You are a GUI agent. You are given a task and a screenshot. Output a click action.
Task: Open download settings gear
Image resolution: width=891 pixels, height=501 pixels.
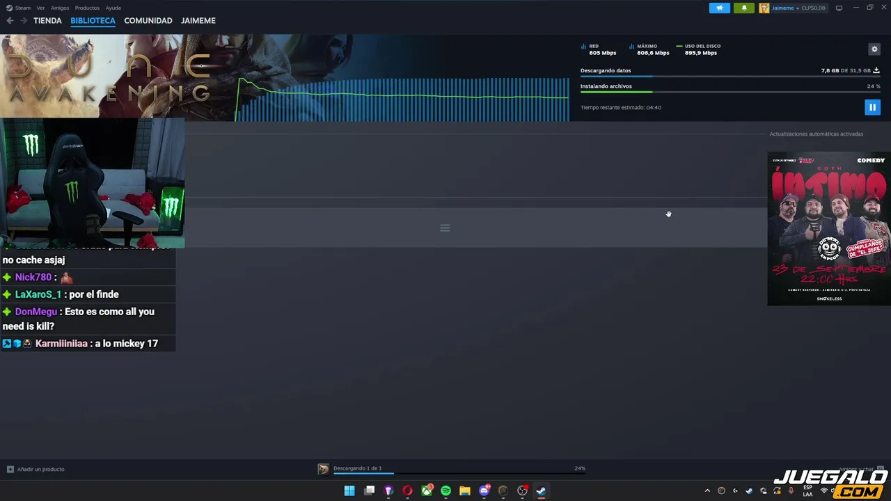pos(874,49)
